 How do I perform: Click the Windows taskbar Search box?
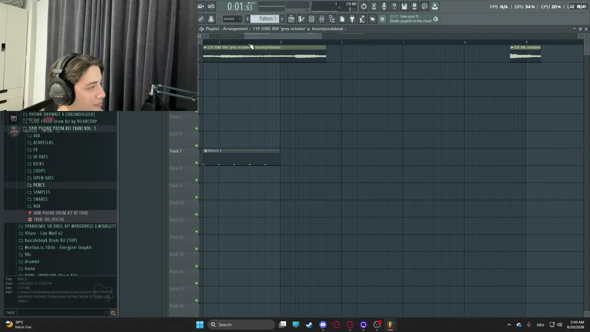click(241, 325)
